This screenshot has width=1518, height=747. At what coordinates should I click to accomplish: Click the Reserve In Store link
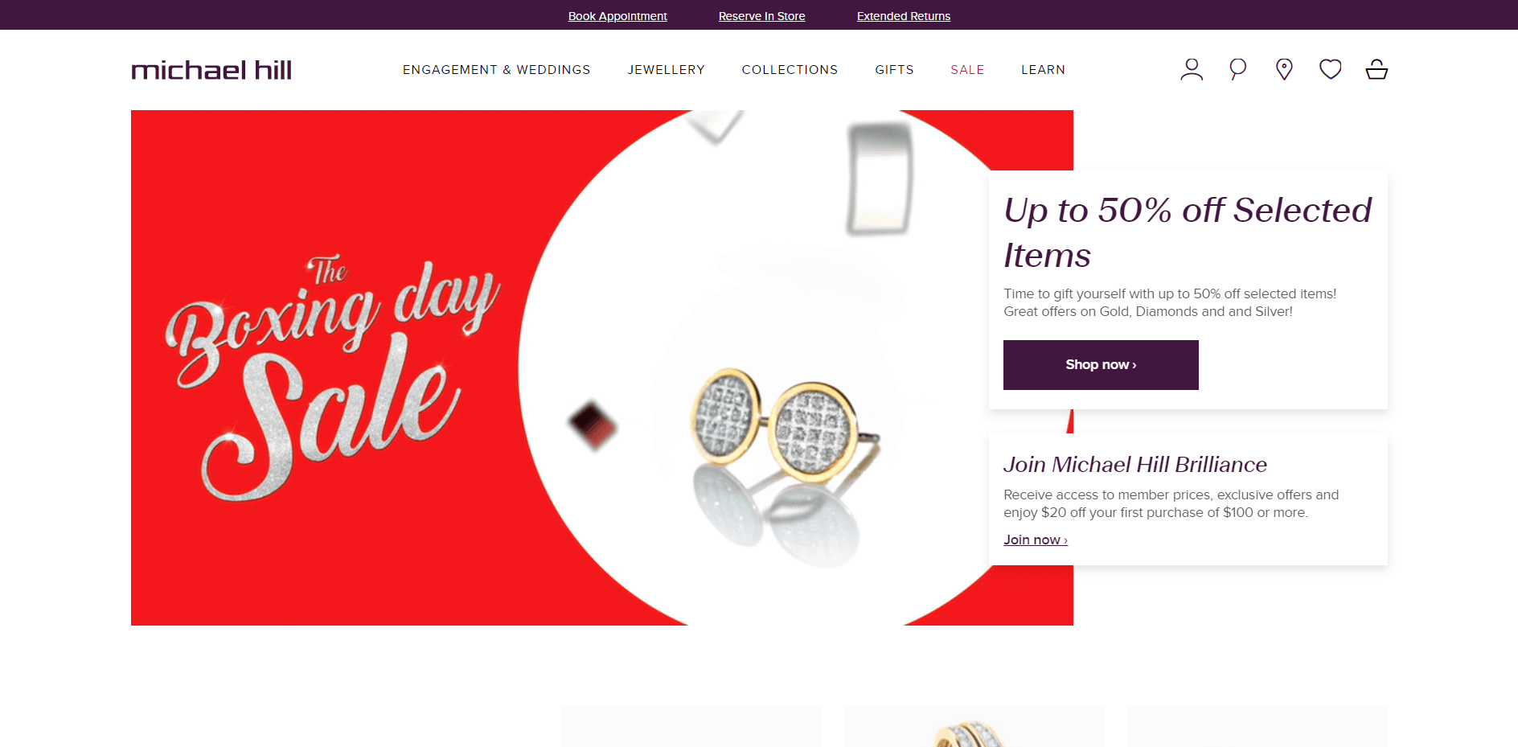[761, 16]
